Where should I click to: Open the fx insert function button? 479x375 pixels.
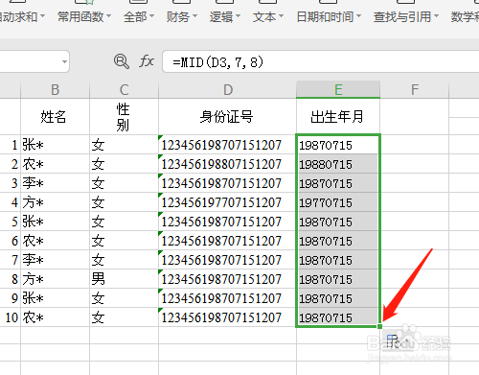[x=147, y=60]
